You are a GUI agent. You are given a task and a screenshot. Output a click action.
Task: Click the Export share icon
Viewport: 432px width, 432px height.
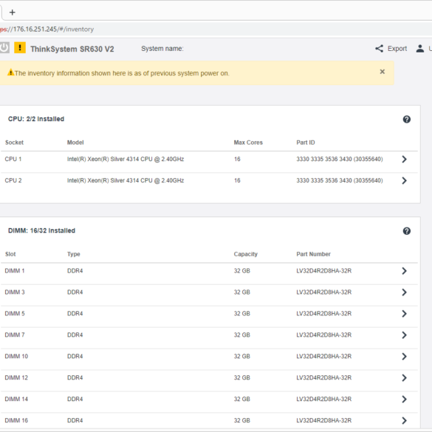379,49
